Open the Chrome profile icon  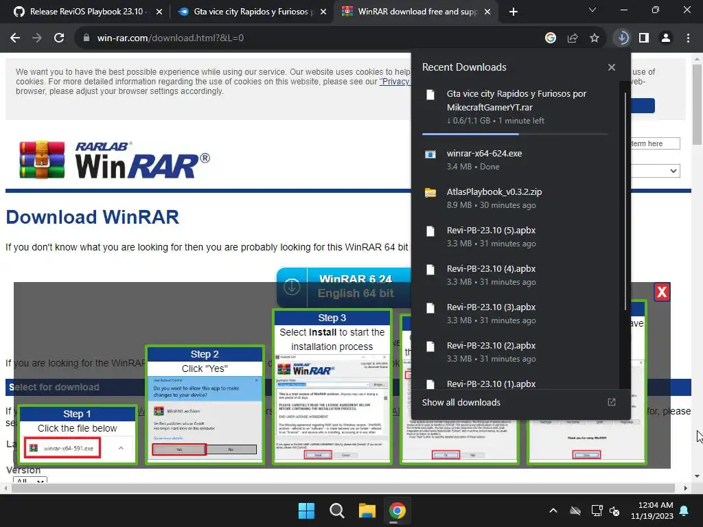point(666,38)
